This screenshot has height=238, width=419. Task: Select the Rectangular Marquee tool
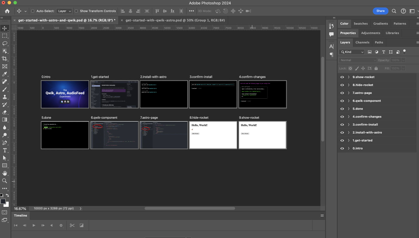point(4,35)
